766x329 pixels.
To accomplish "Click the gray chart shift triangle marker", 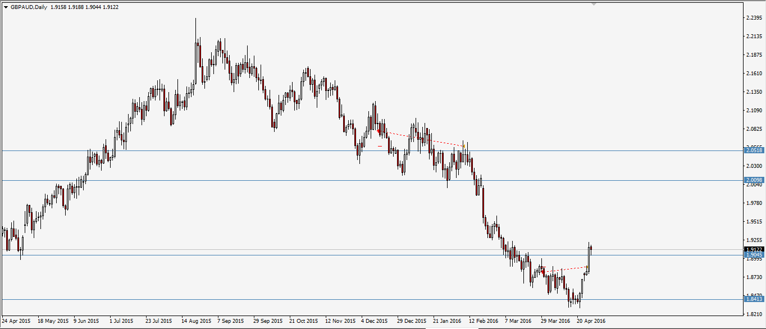I will click(594, 4).
